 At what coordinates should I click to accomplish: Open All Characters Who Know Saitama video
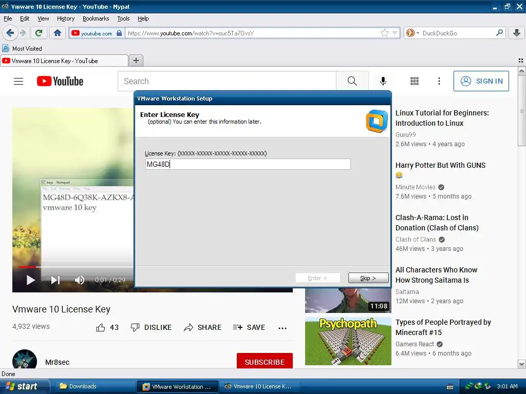[436, 275]
